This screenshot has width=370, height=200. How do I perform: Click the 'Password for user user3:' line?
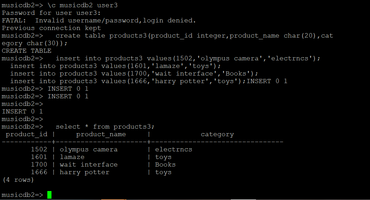pyautogui.click(x=51, y=13)
